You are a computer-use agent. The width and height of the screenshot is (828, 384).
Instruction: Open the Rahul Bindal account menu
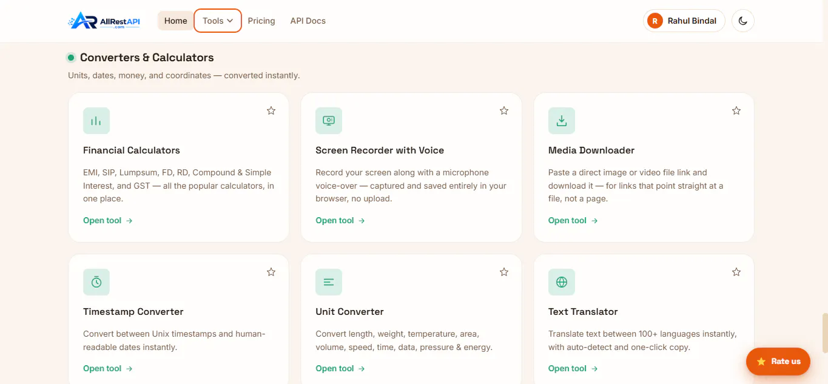click(x=684, y=21)
